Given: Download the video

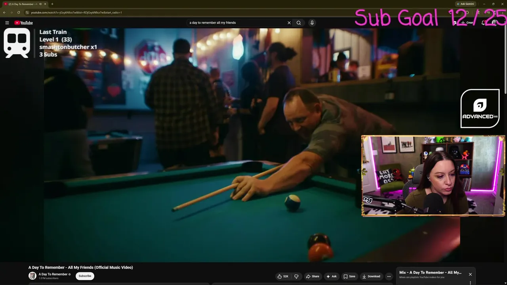Looking at the screenshot, I should click(371, 276).
